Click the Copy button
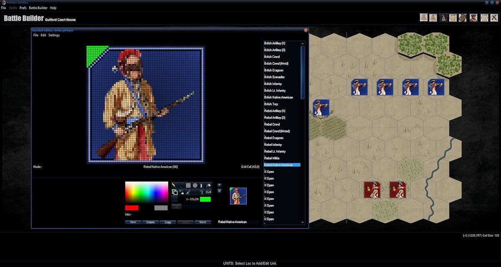The height and width of the screenshot is (267, 501). (168, 222)
